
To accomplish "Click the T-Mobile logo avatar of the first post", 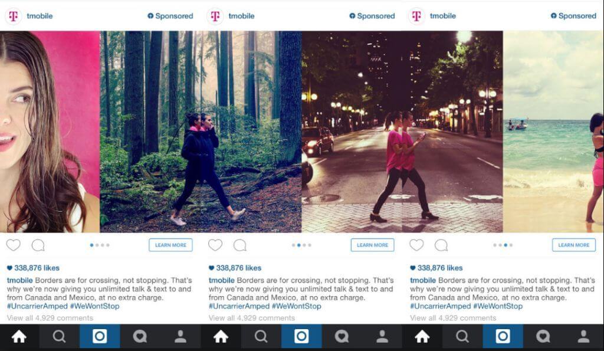I will click(14, 16).
